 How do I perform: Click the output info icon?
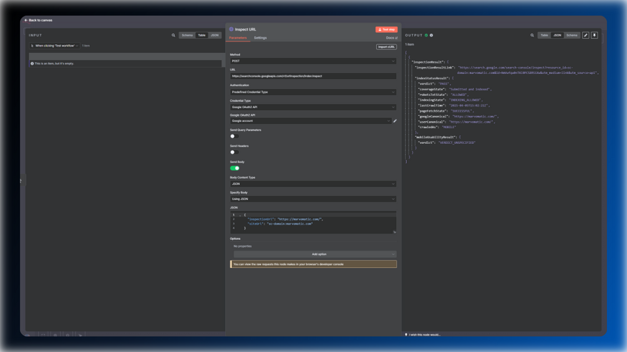(x=431, y=35)
